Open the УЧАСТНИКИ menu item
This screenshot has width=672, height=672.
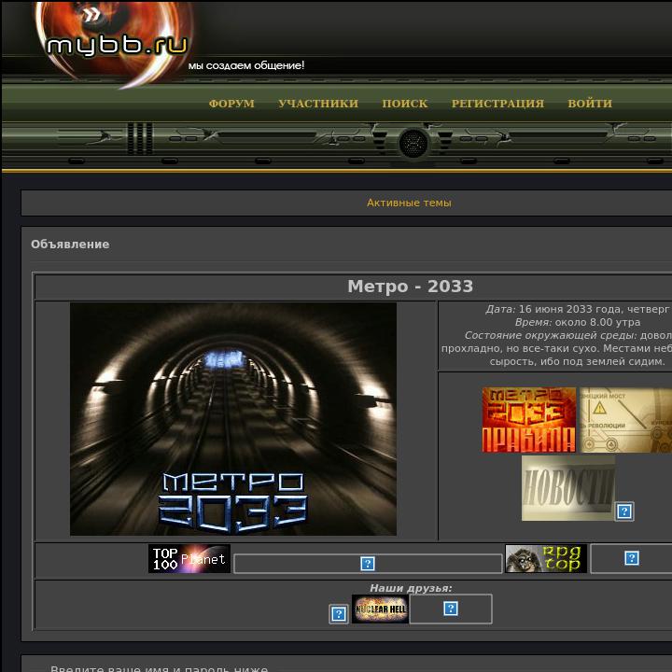pyautogui.click(x=318, y=104)
